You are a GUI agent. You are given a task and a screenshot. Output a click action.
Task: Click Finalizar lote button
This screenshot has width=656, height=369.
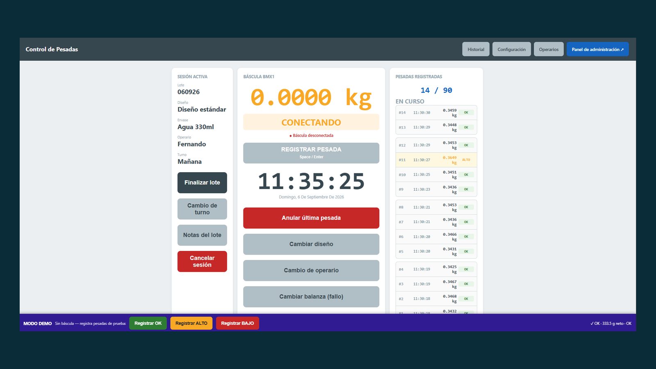[202, 182]
